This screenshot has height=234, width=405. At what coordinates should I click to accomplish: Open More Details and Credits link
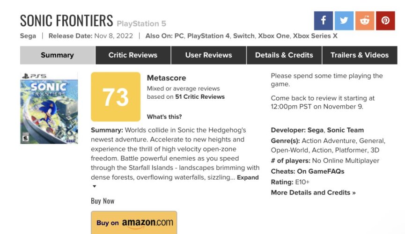pyautogui.click(x=313, y=193)
